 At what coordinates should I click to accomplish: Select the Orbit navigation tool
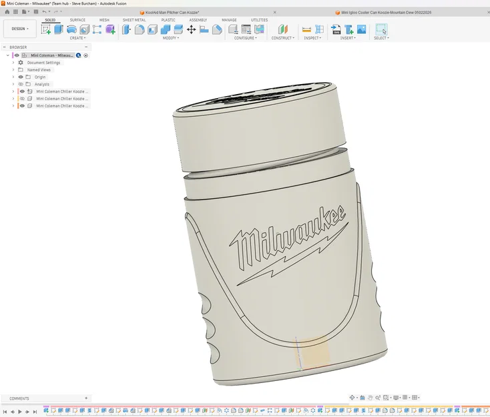point(352,398)
